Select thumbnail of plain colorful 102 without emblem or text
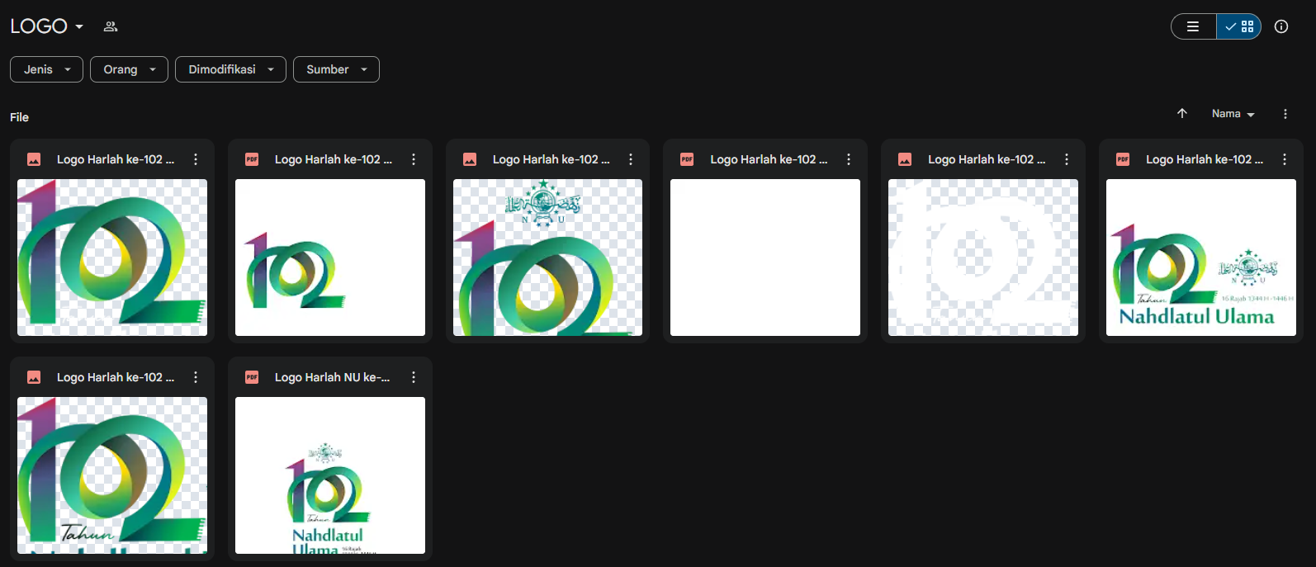The image size is (1316, 567). pyautogui.click(x=112, y=258)
